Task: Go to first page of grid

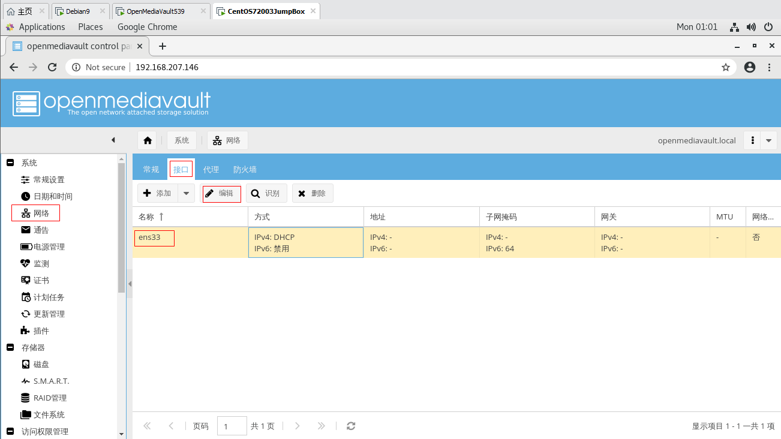Action: click(148, 426)
